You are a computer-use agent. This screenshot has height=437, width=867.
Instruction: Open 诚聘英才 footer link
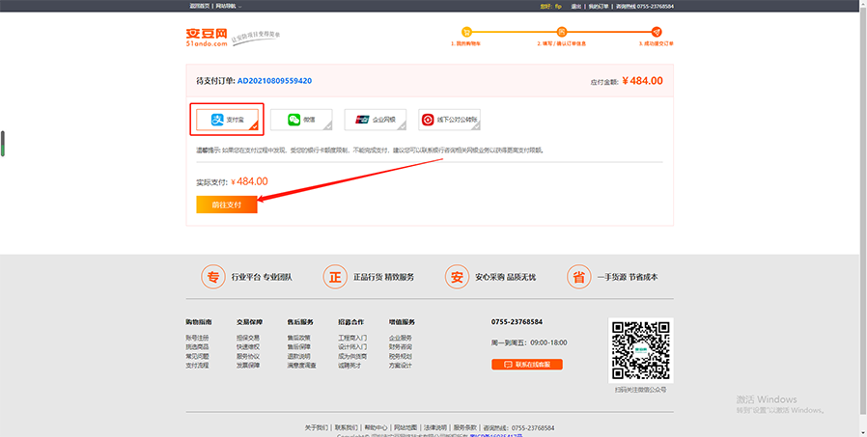pos(350,366)
